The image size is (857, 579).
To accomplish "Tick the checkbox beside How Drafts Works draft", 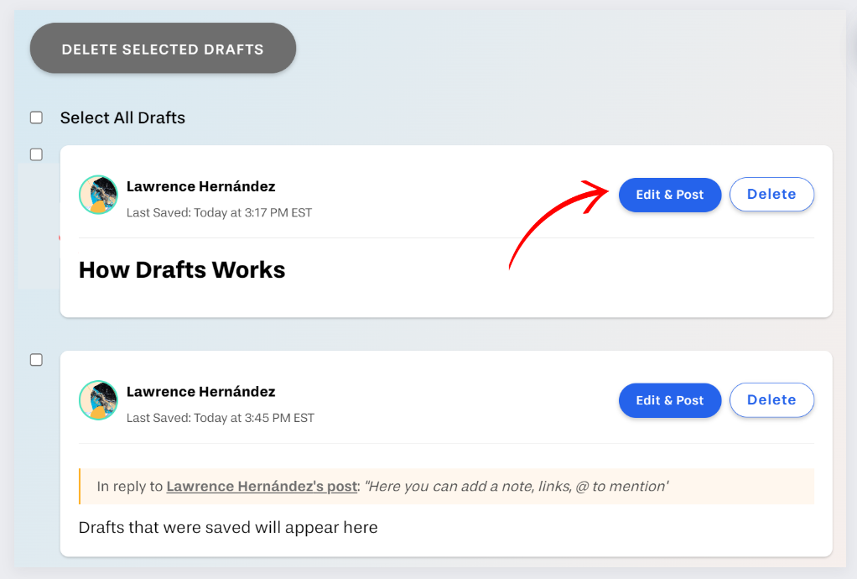I will (x=36, y=154).
